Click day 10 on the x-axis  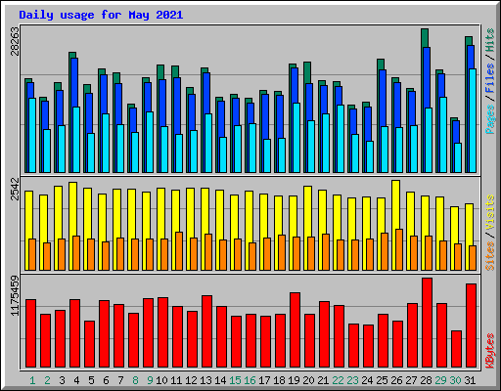point(161,380)
